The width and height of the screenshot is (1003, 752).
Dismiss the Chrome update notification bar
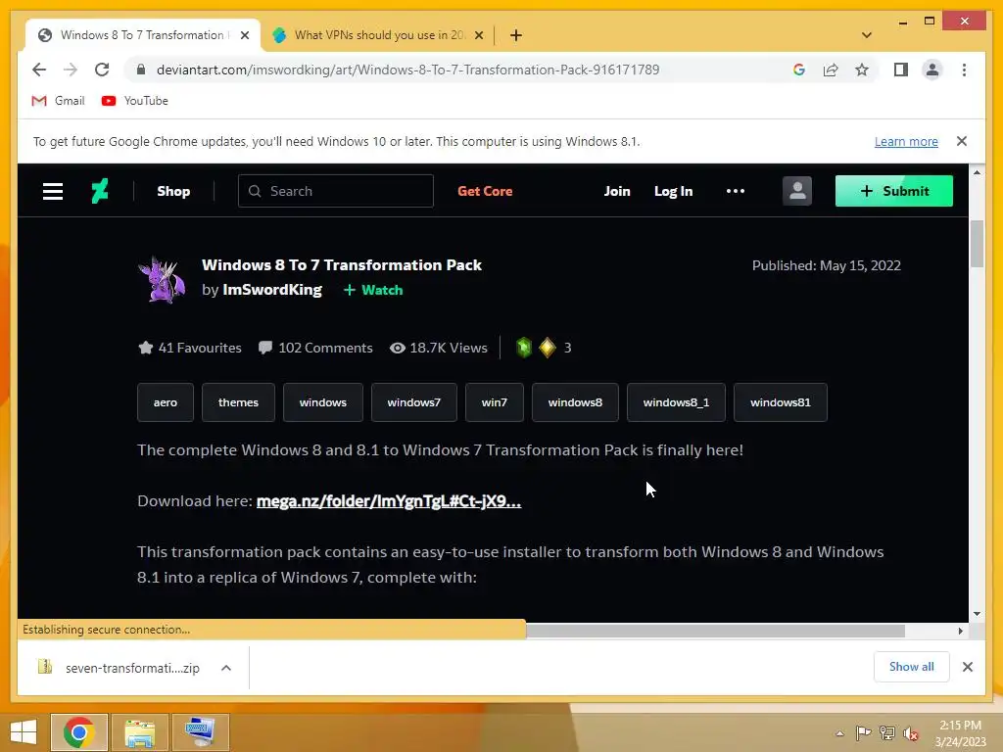click(x=962, y=141)
